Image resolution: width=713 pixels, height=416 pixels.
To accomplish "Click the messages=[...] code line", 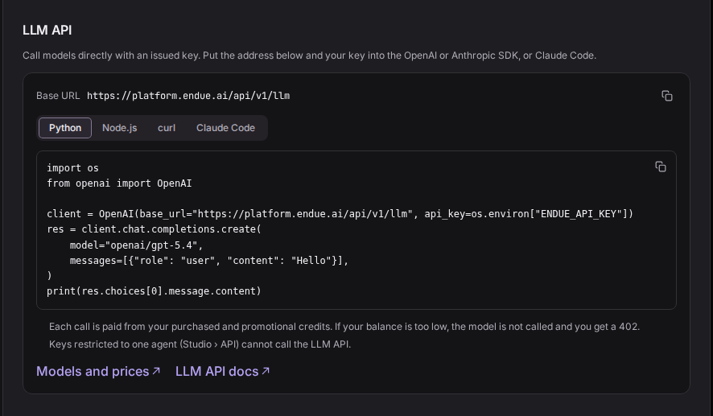I will point(209,261).
